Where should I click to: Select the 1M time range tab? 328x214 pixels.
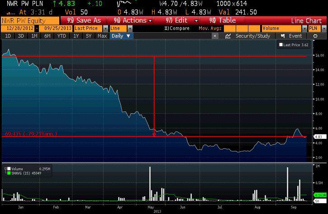pos(35,36)
